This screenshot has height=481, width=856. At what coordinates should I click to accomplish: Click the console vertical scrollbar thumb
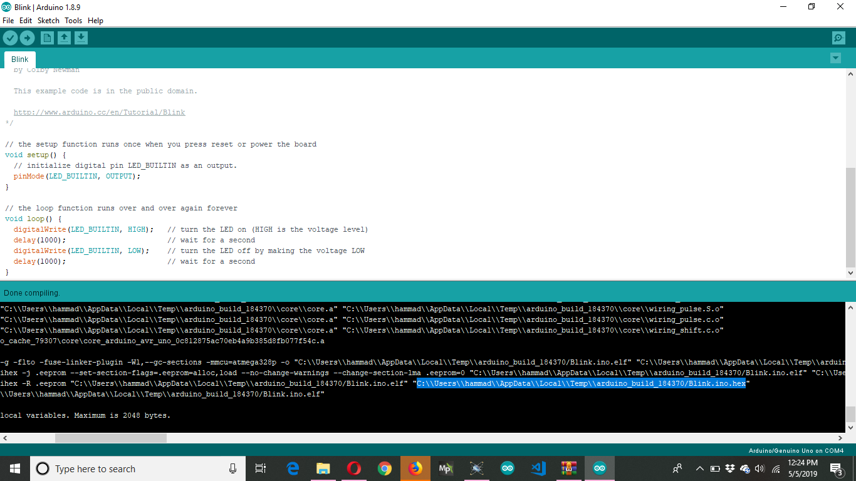point(850,414)
